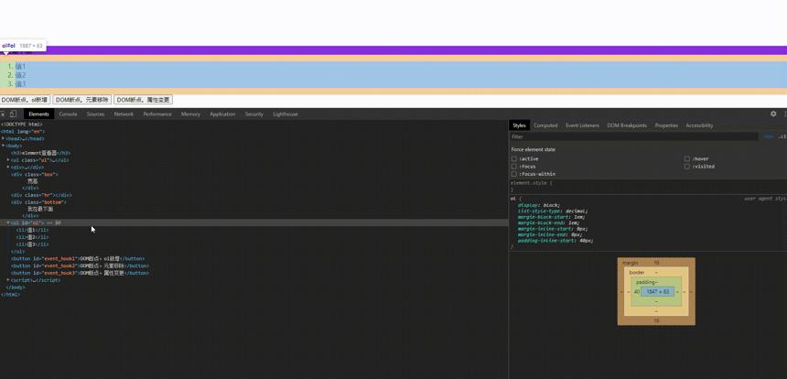Activate the inspect element picker icon

[x=2, y=114]
